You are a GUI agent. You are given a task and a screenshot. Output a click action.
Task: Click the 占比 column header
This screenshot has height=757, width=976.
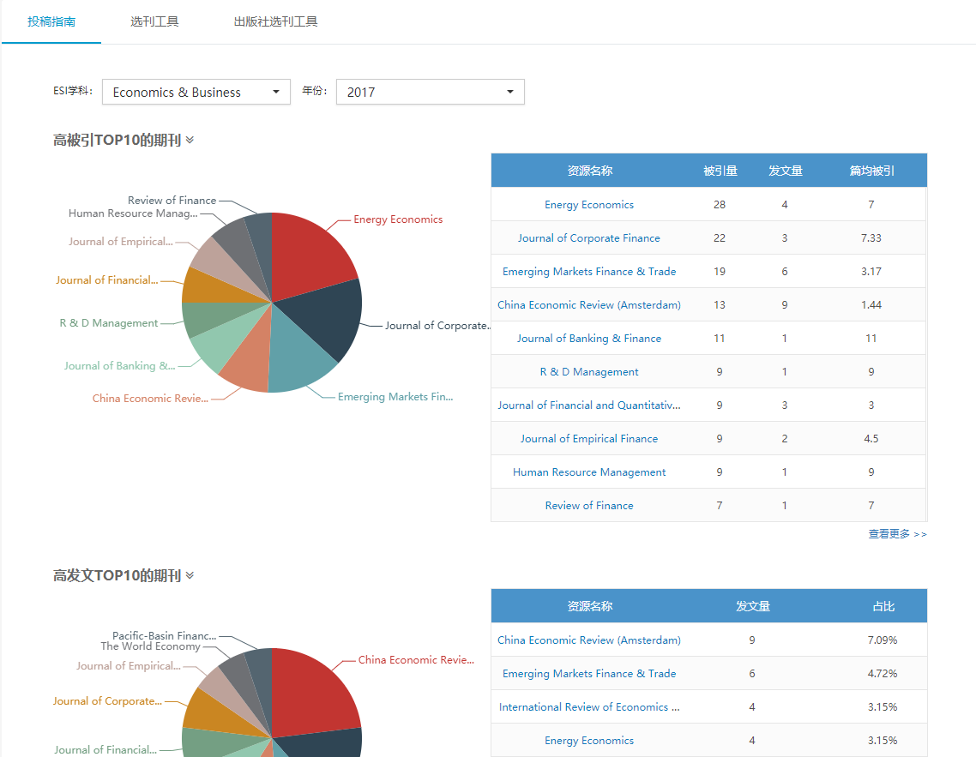click(x=883, y=606)
